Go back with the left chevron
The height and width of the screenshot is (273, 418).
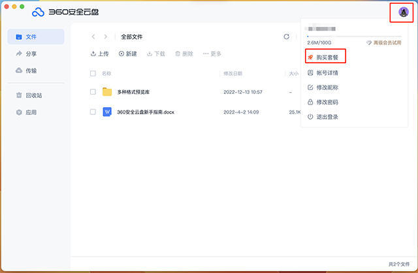pyautogui.click(x=93, y=37)
